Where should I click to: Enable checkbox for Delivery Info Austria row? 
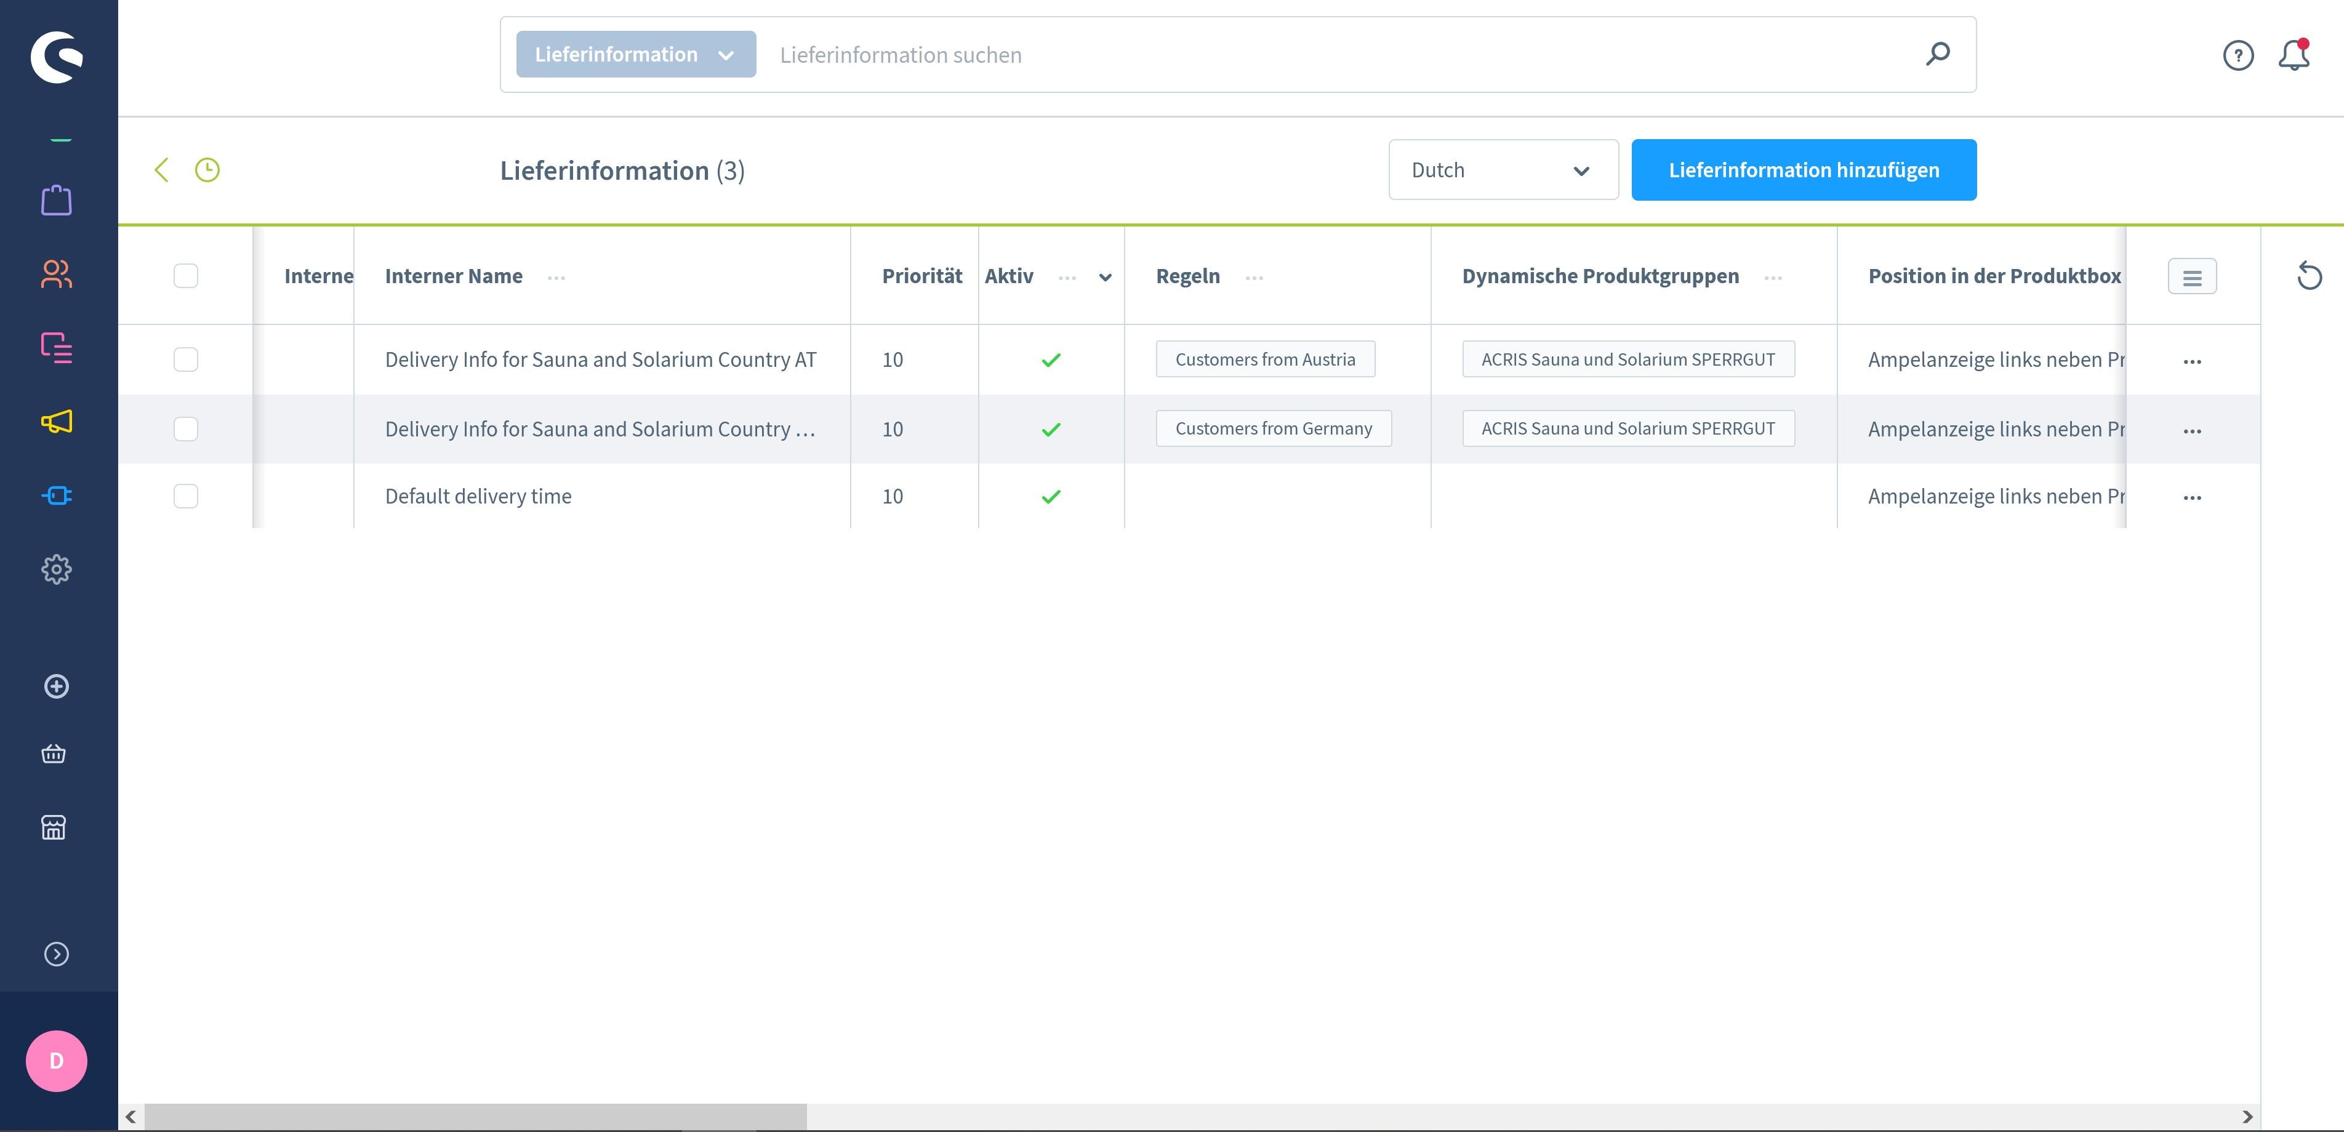click(x=185, y=359)
